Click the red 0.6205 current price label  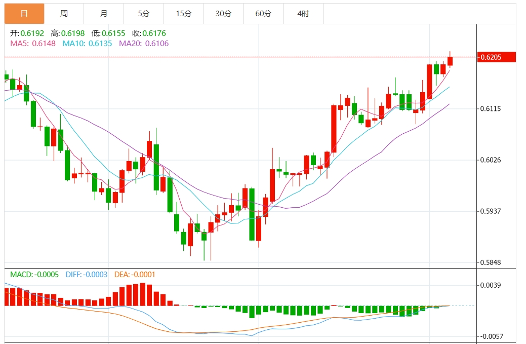[497, 57]
